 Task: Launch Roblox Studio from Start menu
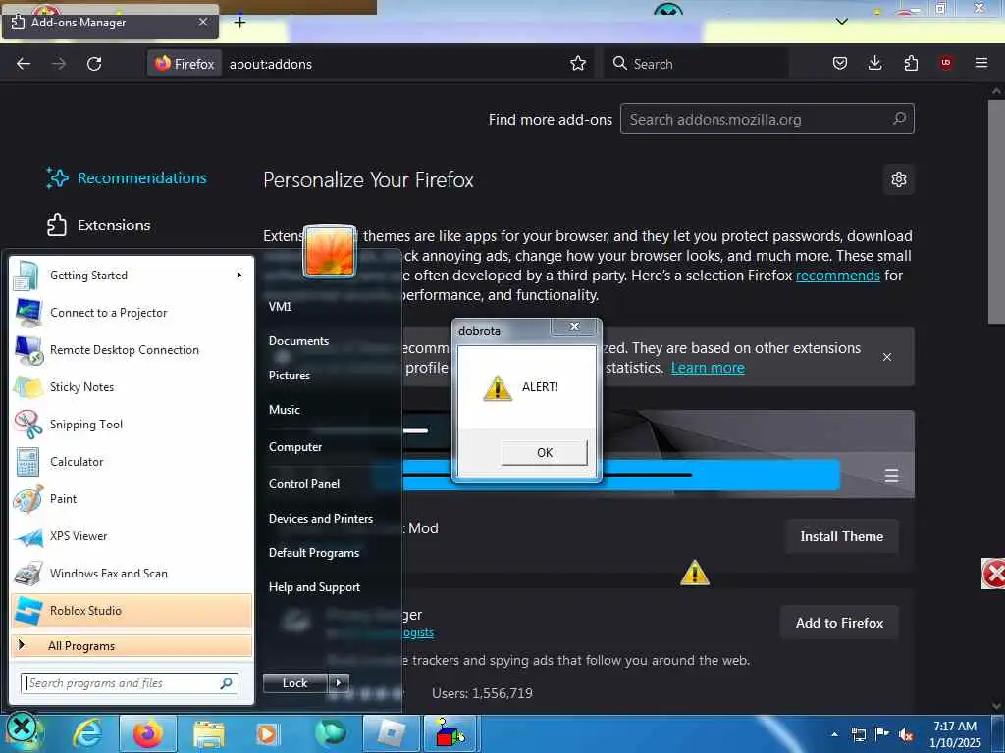tap(132, 610)
